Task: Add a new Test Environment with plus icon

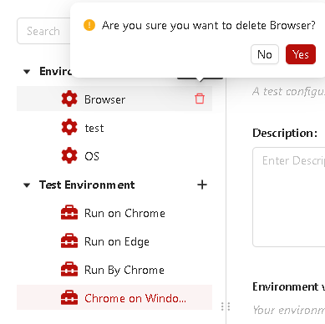Action: (202, 185)
